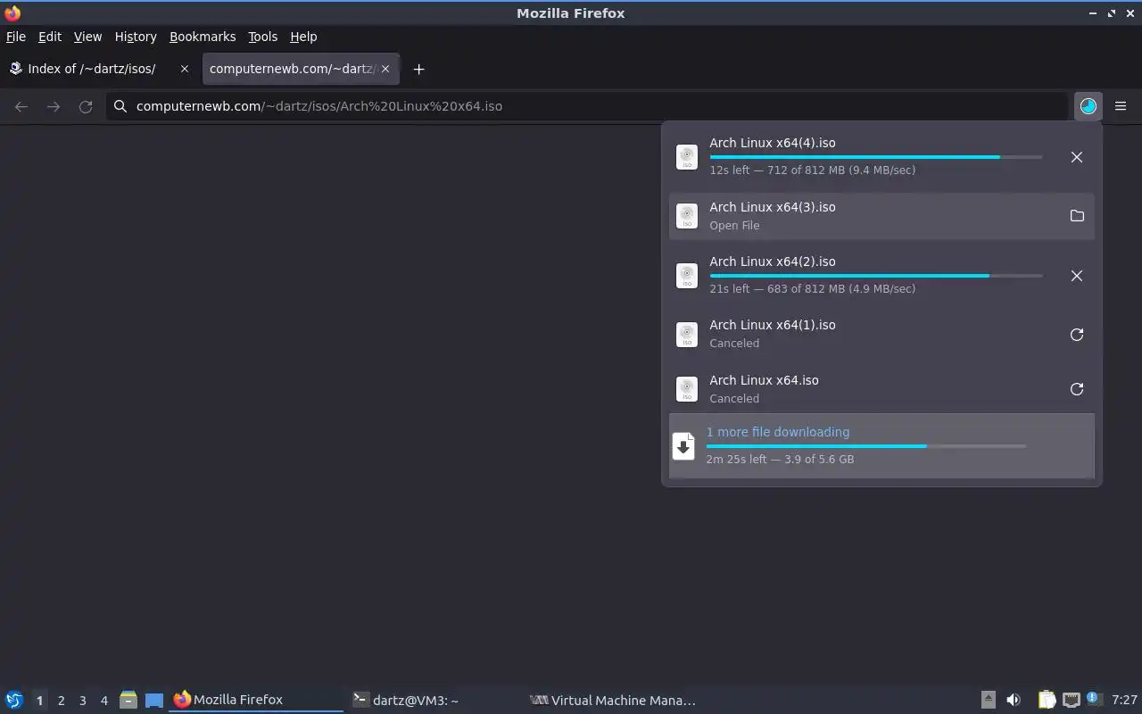The image size is (1142, 714).
Task: Cancel the Arch Linux x64(4).iso download
Action: click(1077, 157)
